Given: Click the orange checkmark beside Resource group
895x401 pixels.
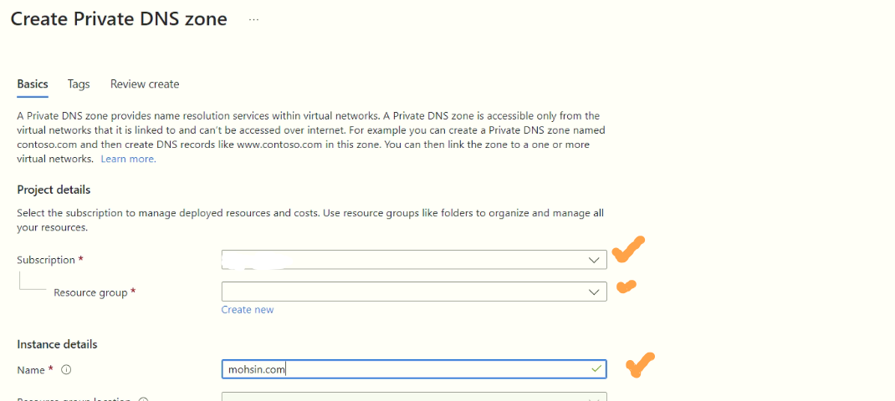Looking at the screenshot, I should [x=626, y=287].
